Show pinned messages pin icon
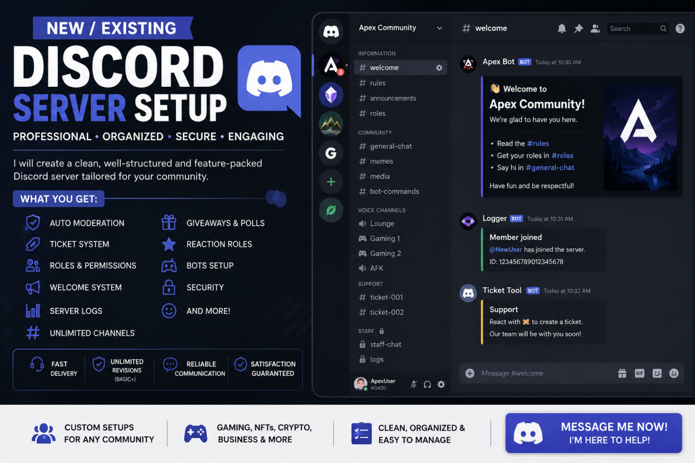The width and height of the screenshot is (695, 463). 578,28
